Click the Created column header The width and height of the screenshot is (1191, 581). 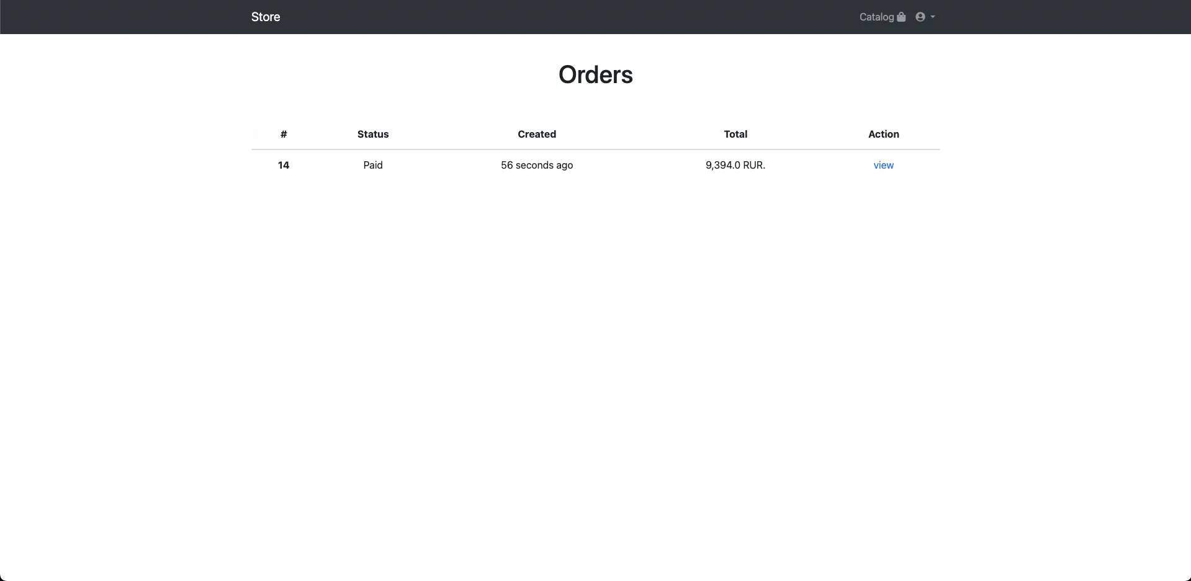tap(537, 134)
